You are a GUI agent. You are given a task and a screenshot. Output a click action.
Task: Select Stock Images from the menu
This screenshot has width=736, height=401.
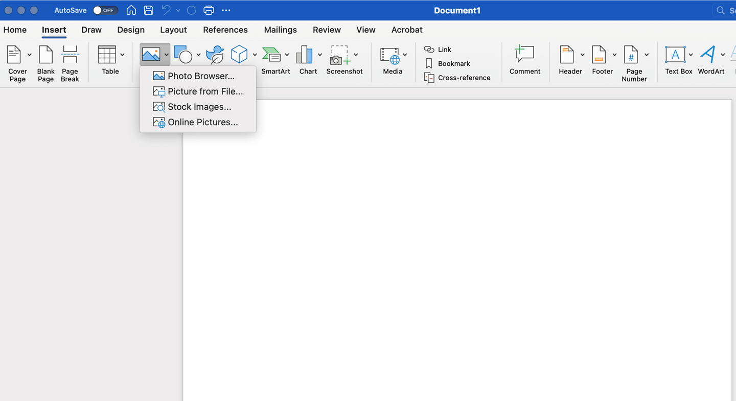(x=199, y=107)
